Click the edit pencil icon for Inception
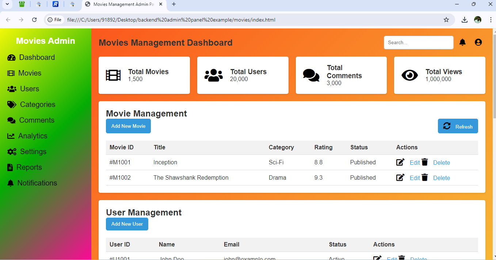496x260 pixels. click(400, 162)
